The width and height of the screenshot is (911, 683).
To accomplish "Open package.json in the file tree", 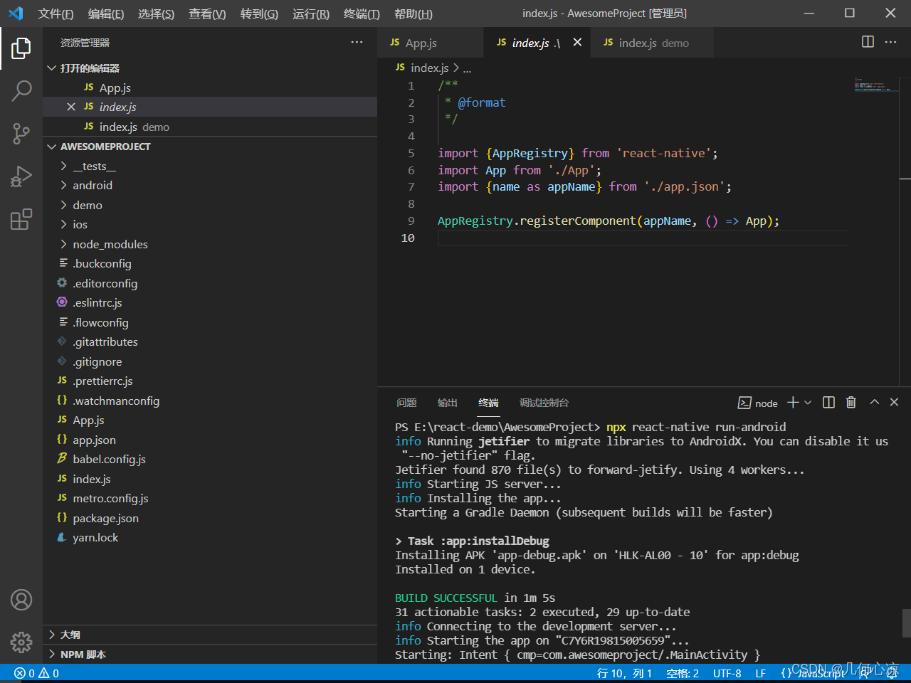I will tap(105, 518).
